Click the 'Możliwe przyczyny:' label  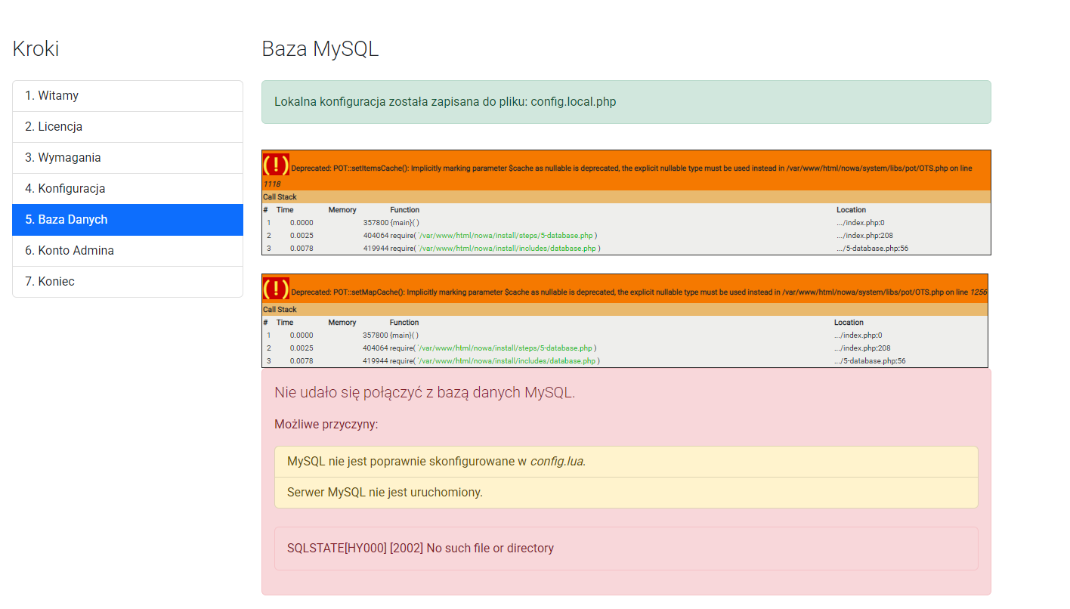click(326, 424)
